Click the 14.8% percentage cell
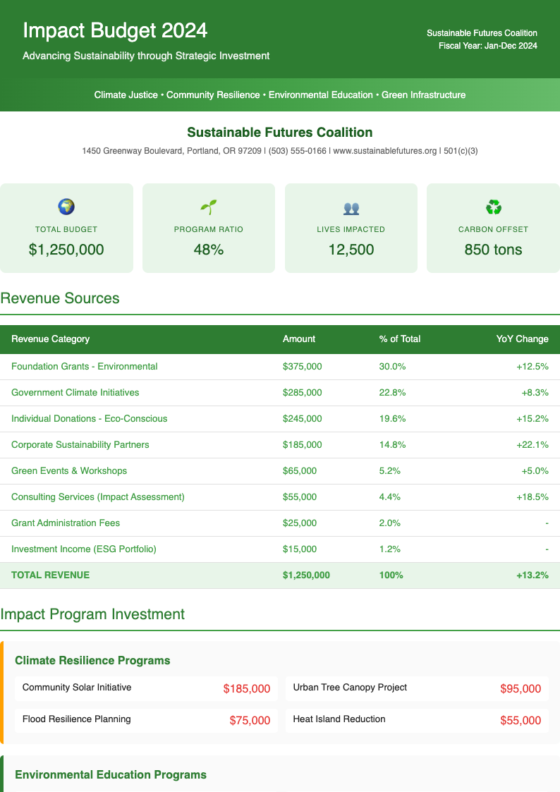560x792 pixels. pyautogui.click(x=392, y=445)
